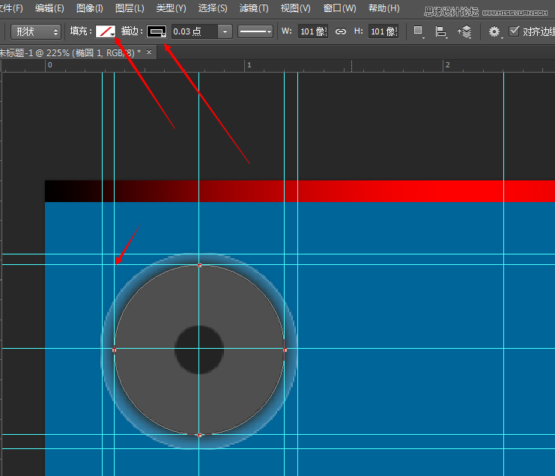Expand the stroke width dropdown arrow
The height and width of the screenshot is (476, 555).
225,31
